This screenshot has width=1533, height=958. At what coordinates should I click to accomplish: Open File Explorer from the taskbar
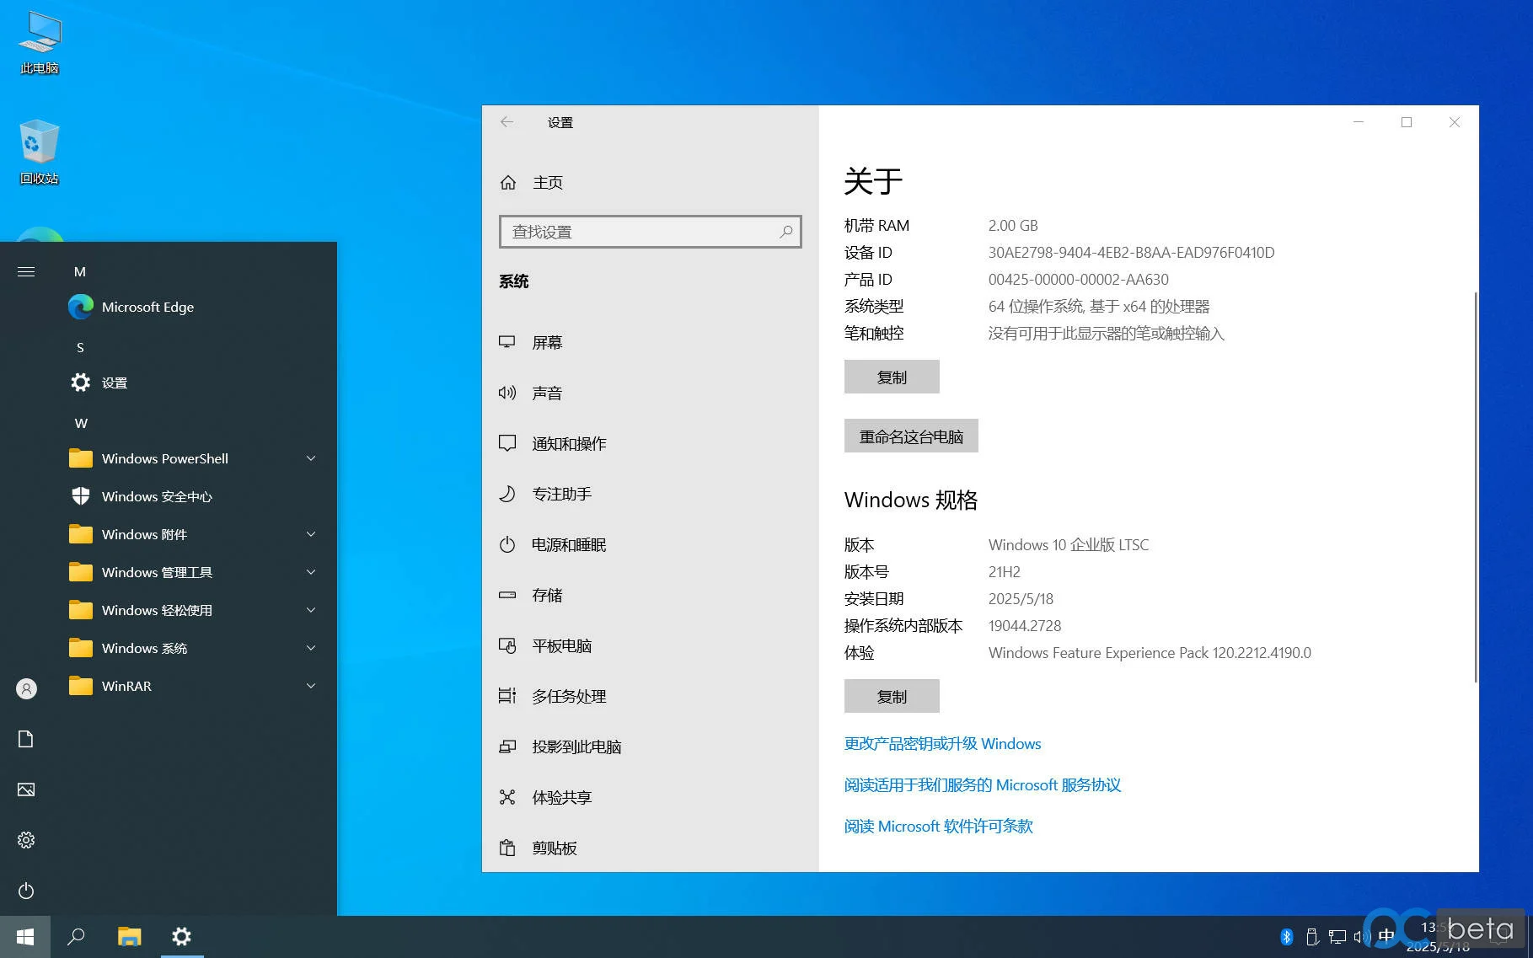coord(129,936)
